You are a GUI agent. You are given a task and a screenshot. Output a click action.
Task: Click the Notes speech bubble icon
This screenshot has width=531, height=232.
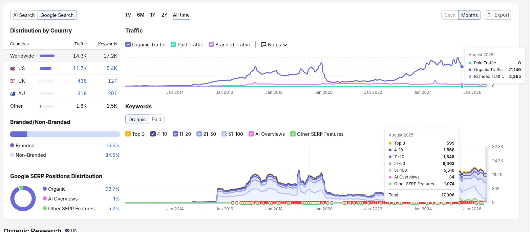[x=264, y=45]
